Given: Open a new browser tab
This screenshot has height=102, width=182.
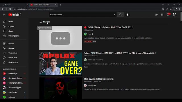Looking at the screenshot, I should point(60,5).
